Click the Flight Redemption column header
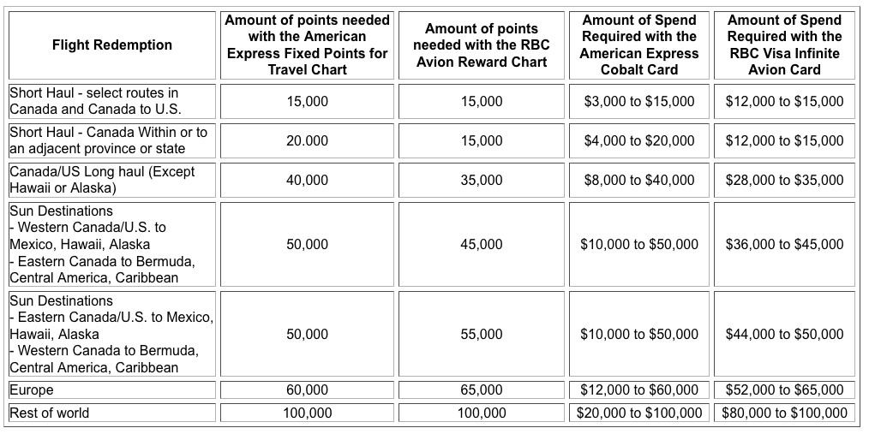Image resolution: width=869 pixels, height=434 pixels. (112, 45)
